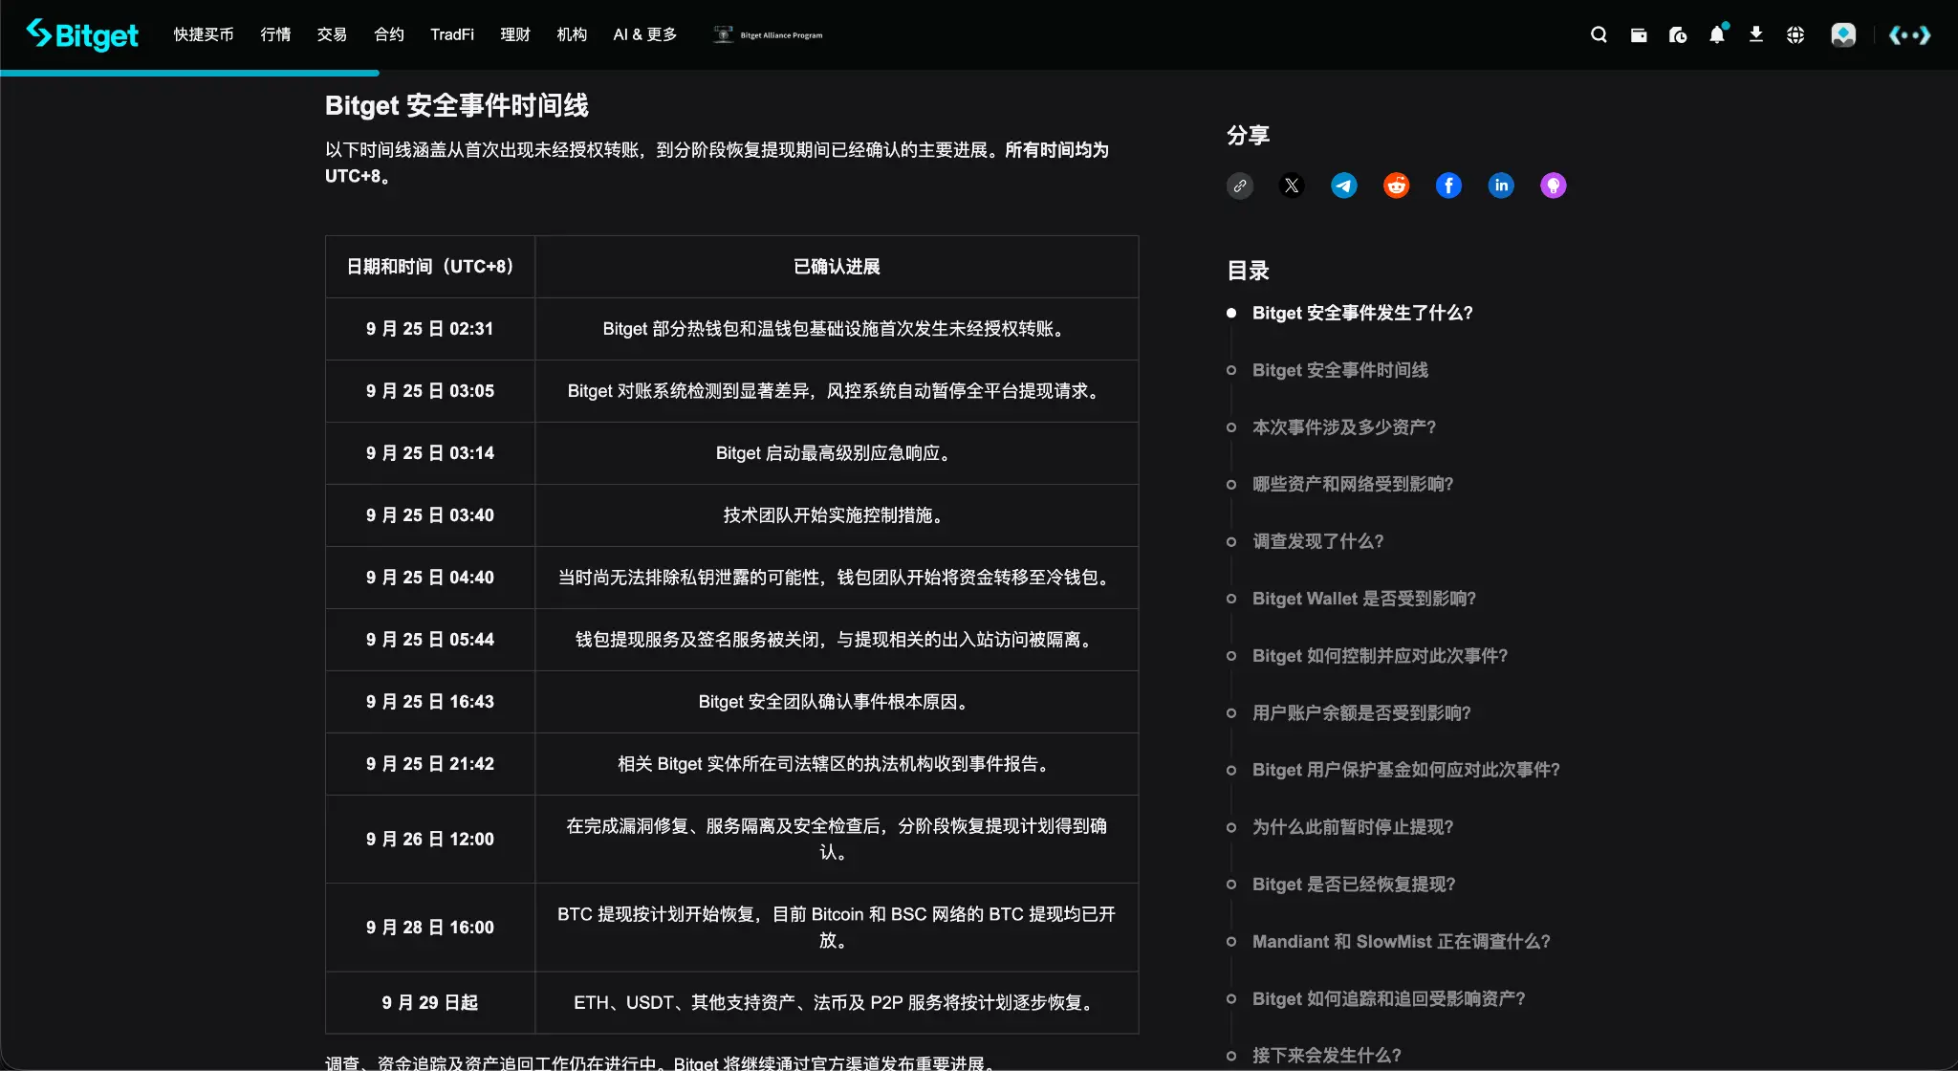This screenshot has height=1071, width=1958.
Task: Open the 快捷买币 menu
Action: click(x=204, y=34)
